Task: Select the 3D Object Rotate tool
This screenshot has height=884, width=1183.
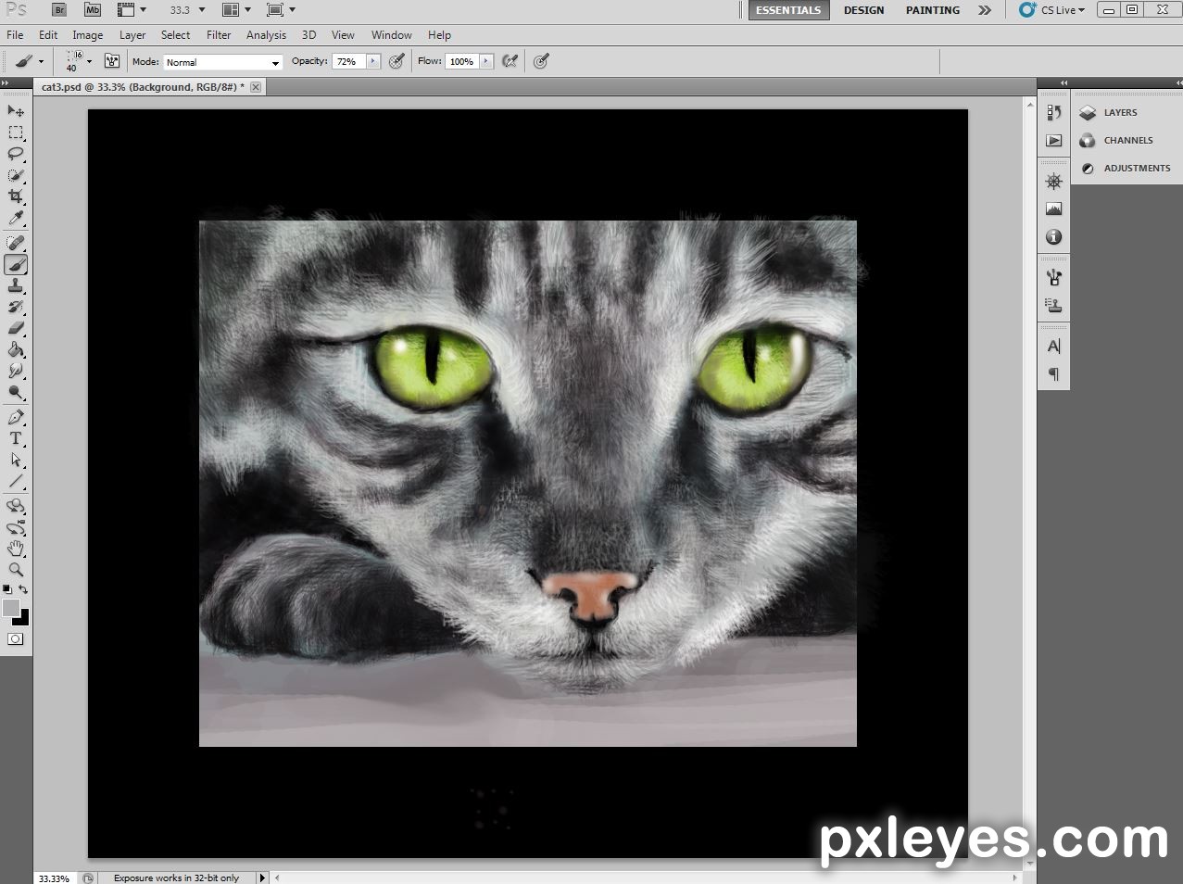Action: 16,506
